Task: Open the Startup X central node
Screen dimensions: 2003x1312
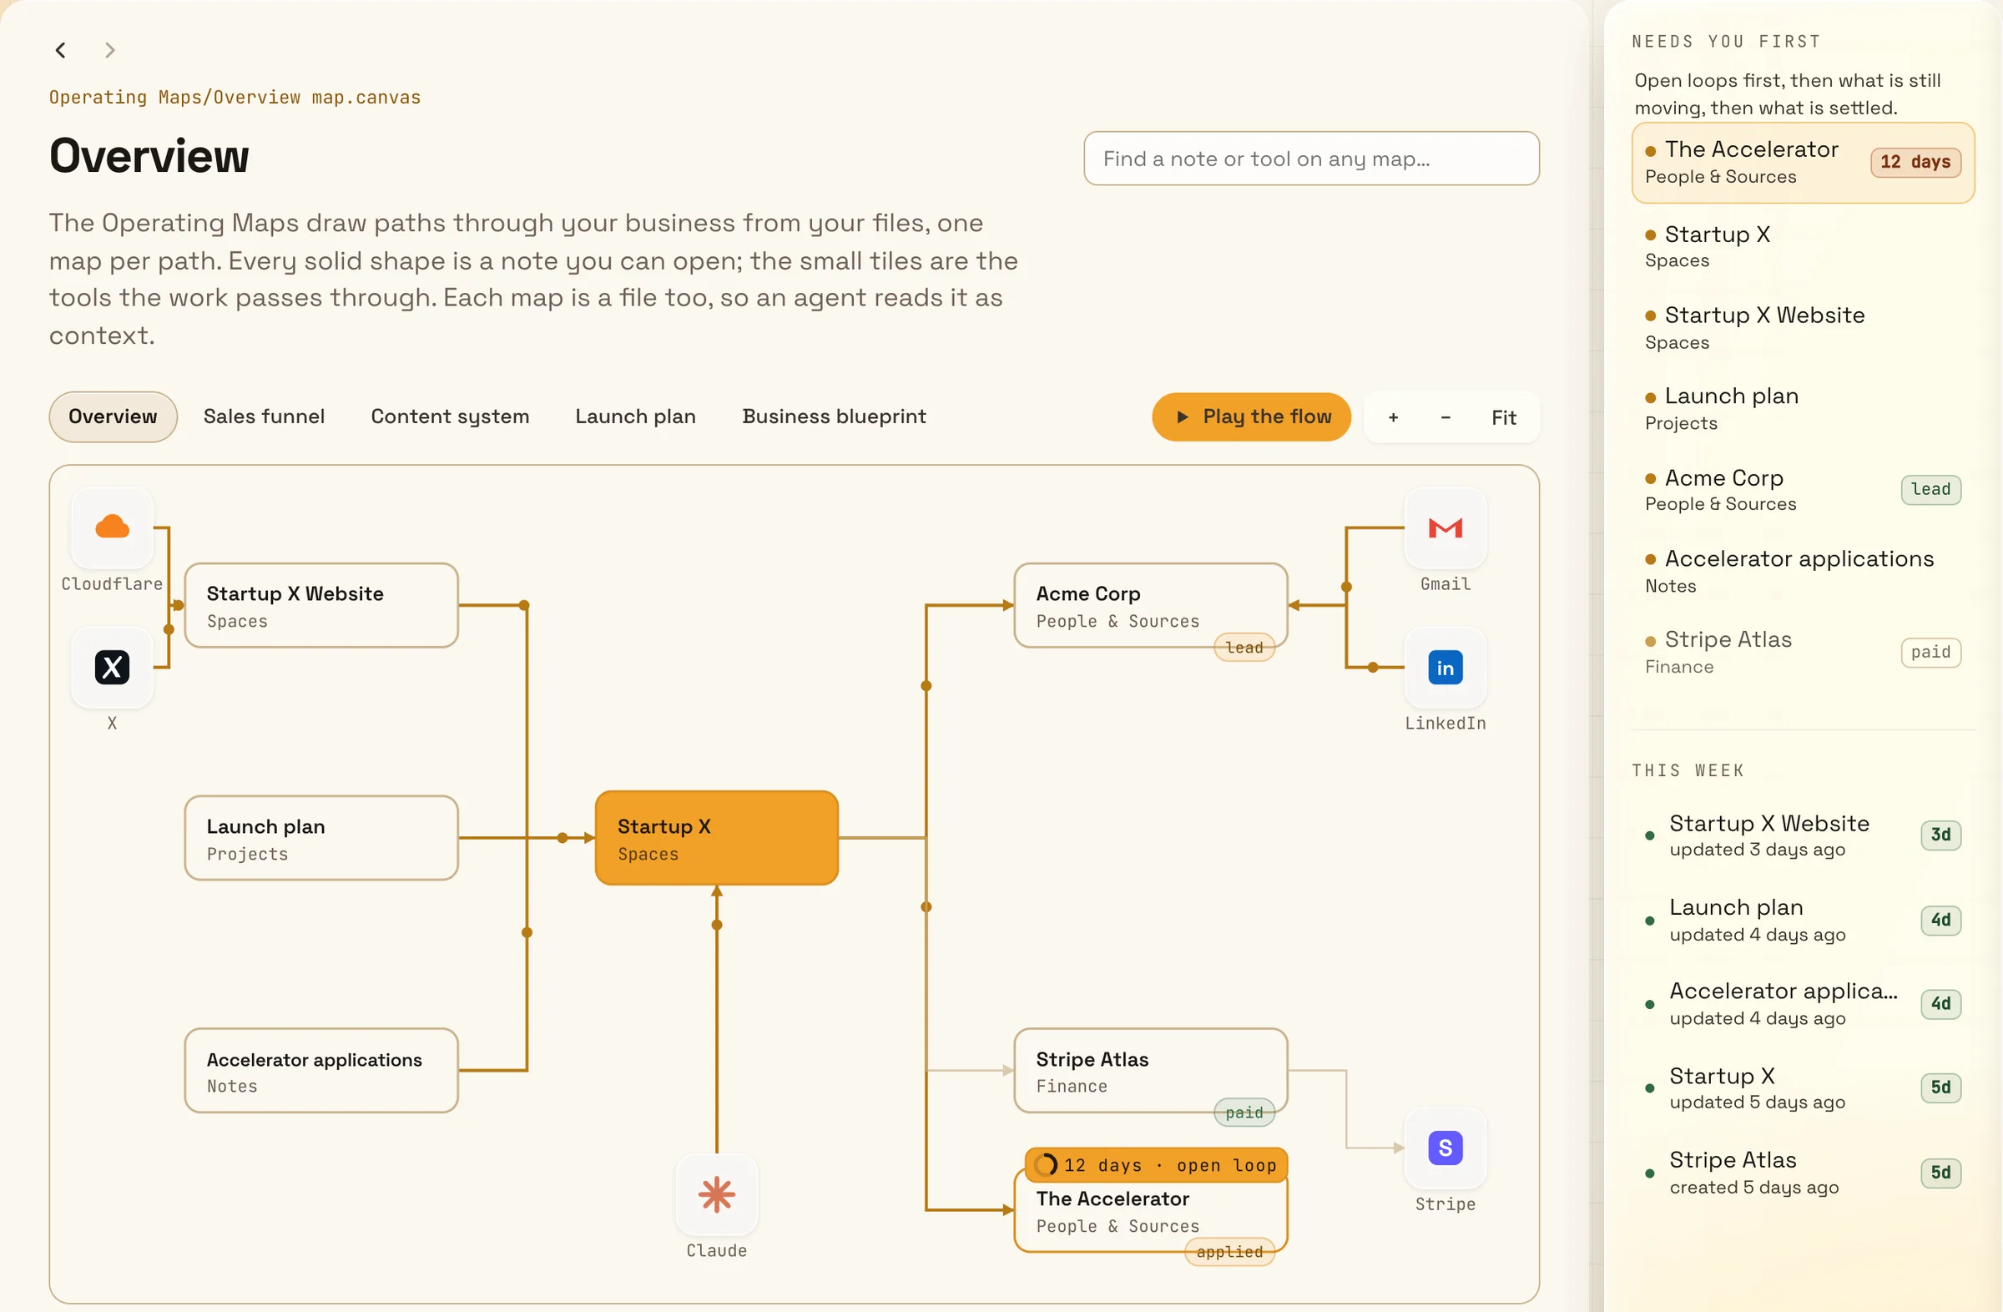Action: [x=716, y=837]
